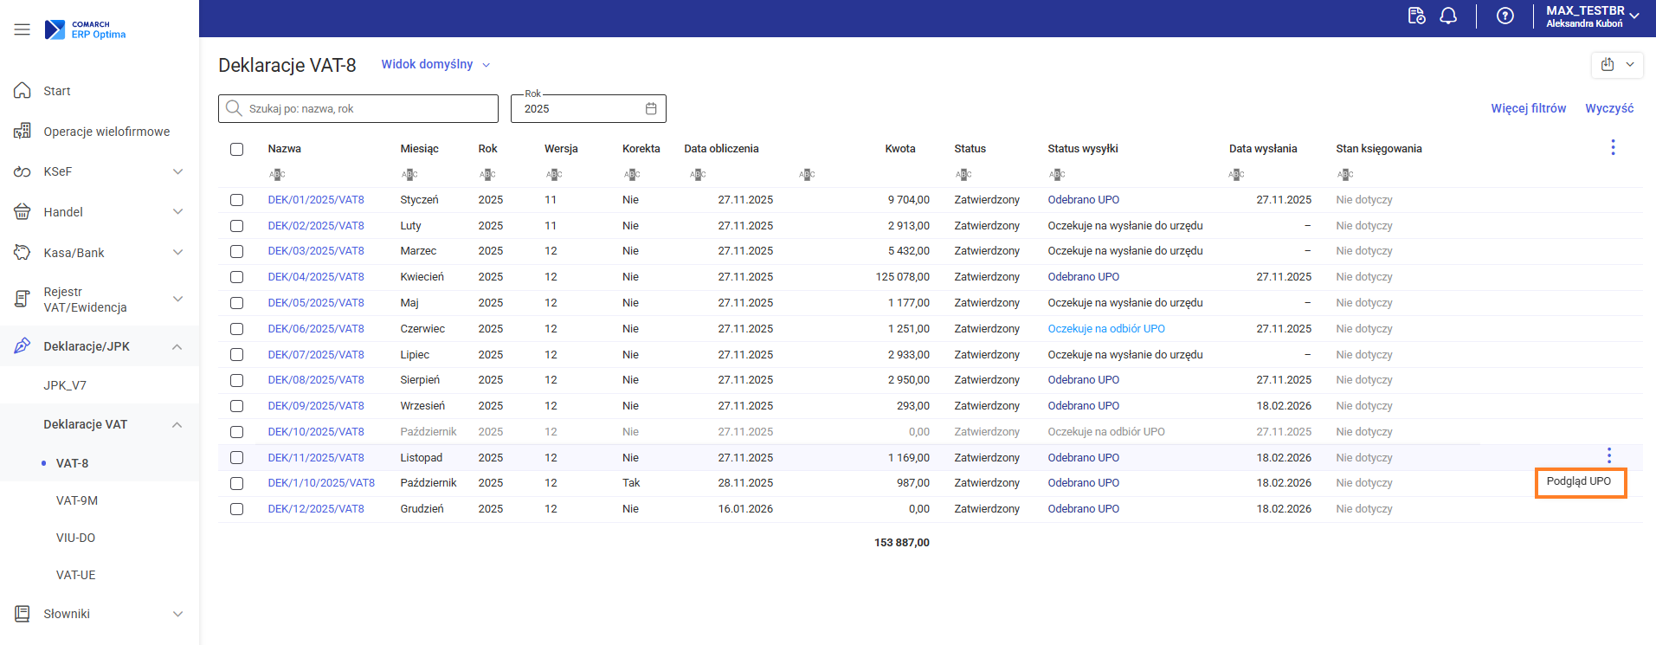
Task: Click the notifications bell icon
Action: click(x=1448, y=16)
